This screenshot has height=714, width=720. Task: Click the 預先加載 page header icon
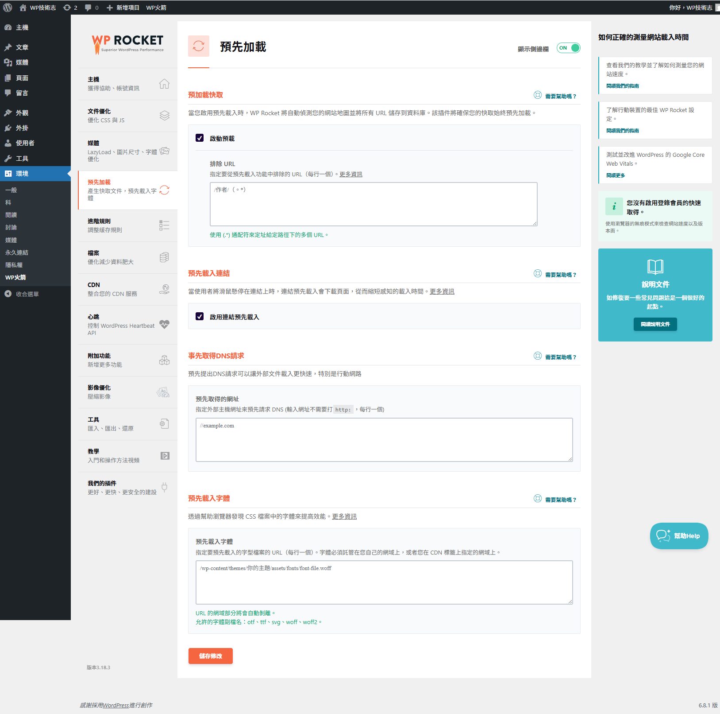click(199, 46)
